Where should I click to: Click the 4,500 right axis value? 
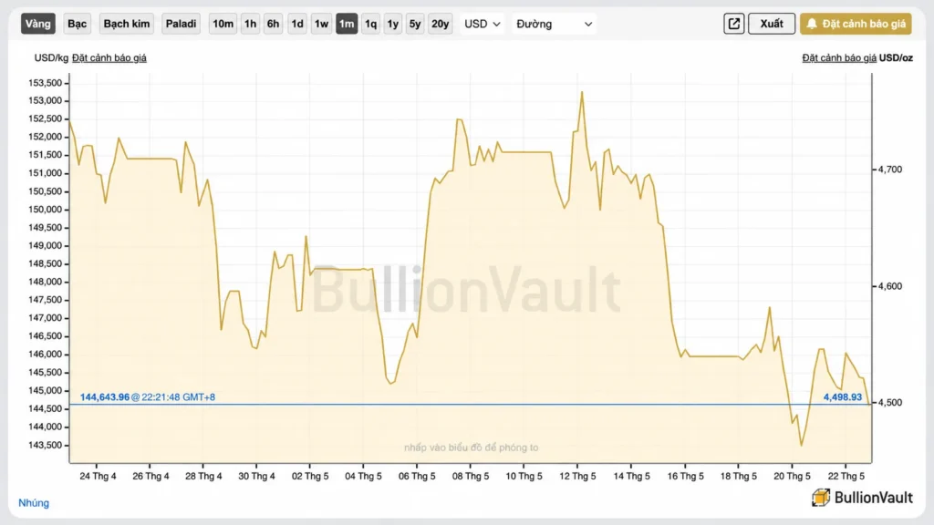coord(890,403)
